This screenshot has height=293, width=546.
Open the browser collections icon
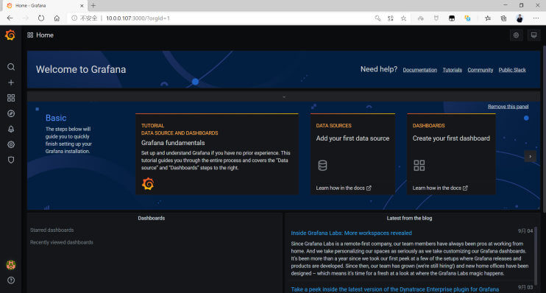pos(503,18)
